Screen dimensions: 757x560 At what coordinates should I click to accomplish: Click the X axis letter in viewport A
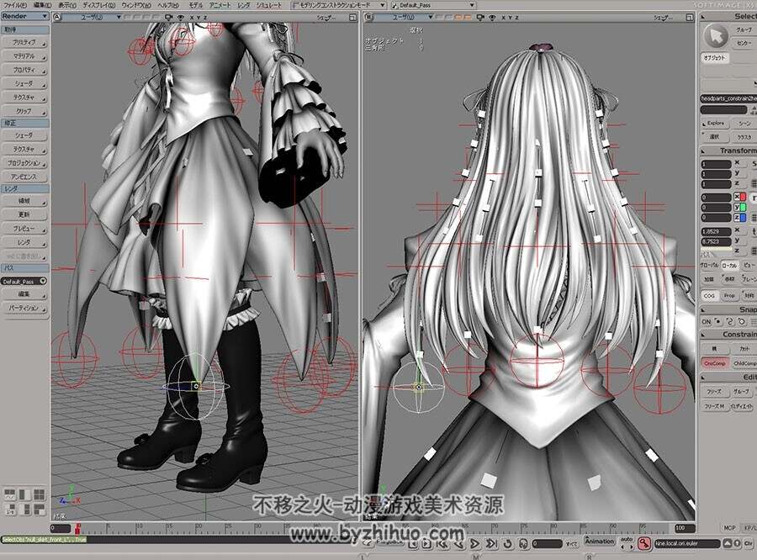tap(192, 18)
